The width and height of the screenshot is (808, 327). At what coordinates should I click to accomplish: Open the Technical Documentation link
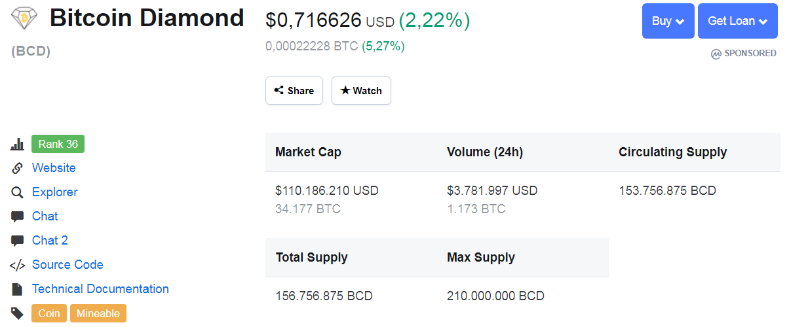pyautogui.click(x=100, y=289)
